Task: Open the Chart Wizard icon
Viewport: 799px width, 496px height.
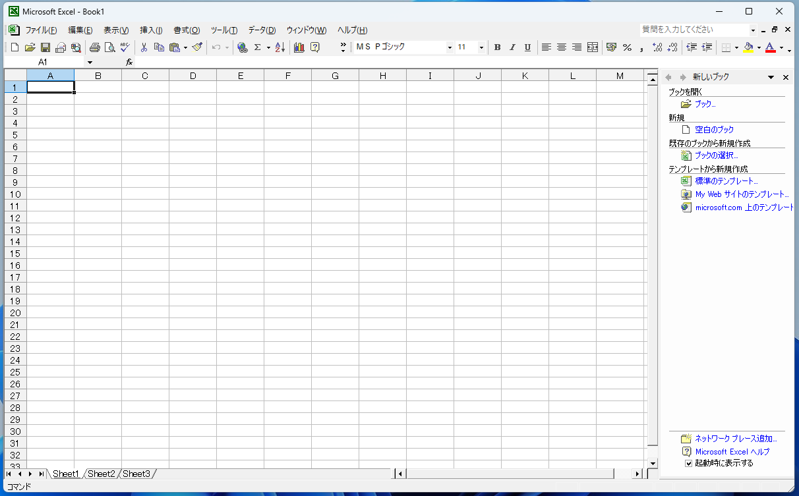Action: (299, 47)
